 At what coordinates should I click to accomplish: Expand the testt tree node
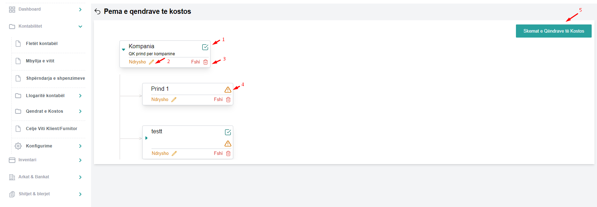(x=146, y=138)
